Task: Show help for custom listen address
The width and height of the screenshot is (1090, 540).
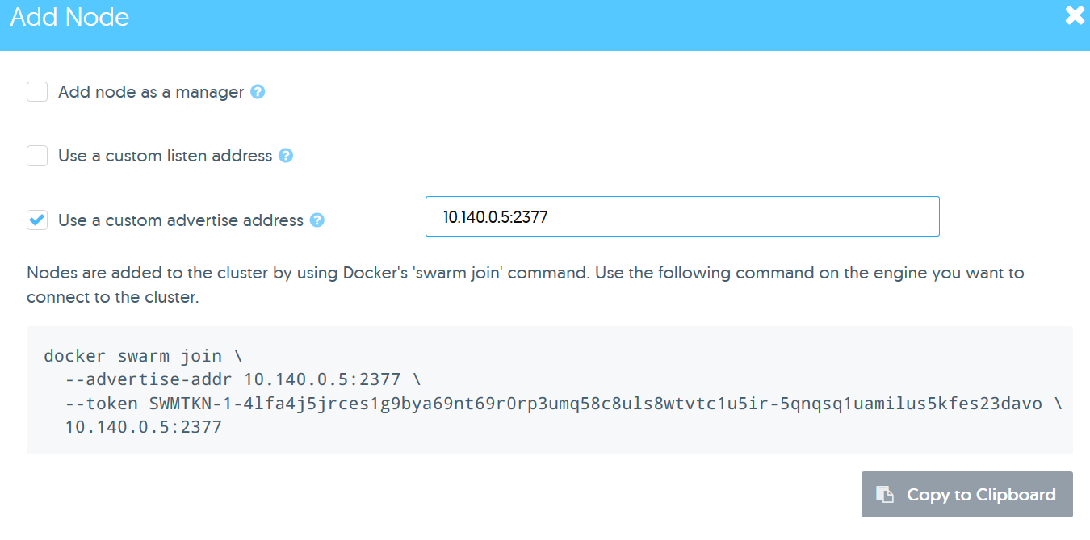Action: coord(286,156)
